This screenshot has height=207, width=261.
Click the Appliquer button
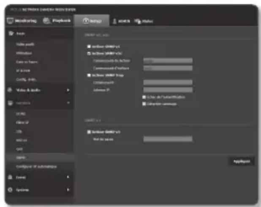tap(242, 161)
